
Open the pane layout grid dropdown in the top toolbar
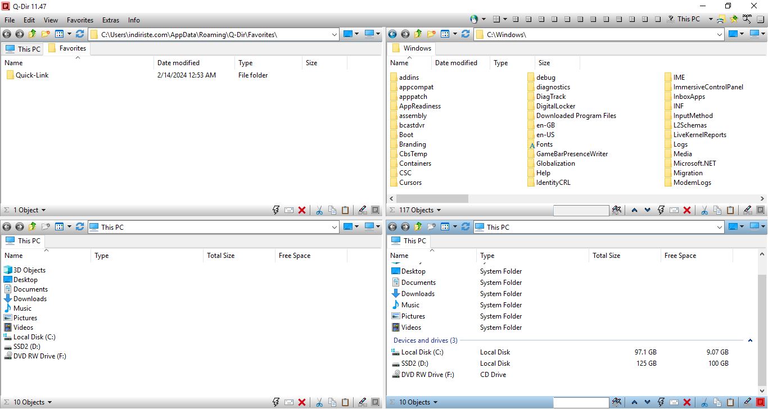pos(505,19)
